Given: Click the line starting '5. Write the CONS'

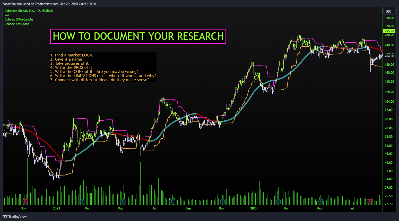Looking at the screenshot, I should click(94, 71).
